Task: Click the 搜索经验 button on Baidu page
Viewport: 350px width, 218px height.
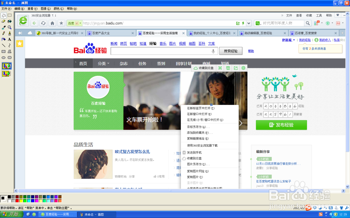Action: (231, 51)
